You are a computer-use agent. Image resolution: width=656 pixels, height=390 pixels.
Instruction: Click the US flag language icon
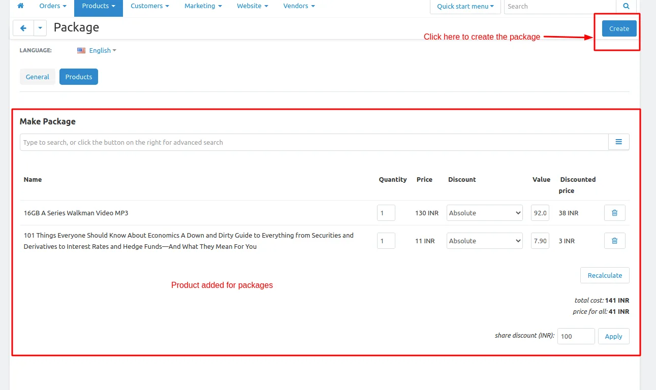(x=81, y=50)
